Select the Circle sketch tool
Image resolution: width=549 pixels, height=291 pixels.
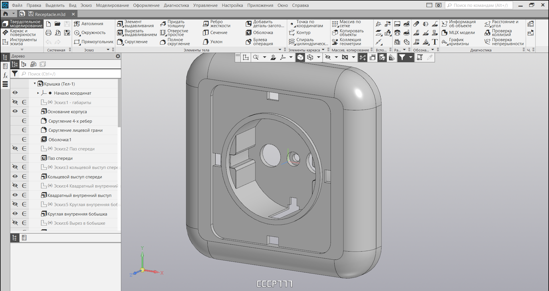tap(90, 33)
